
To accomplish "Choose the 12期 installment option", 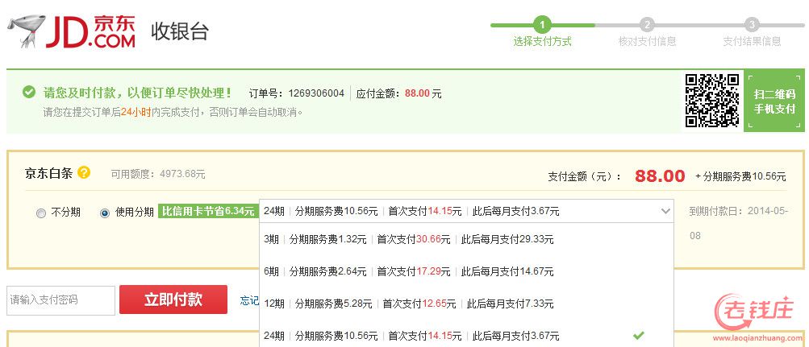I will 466,304.
